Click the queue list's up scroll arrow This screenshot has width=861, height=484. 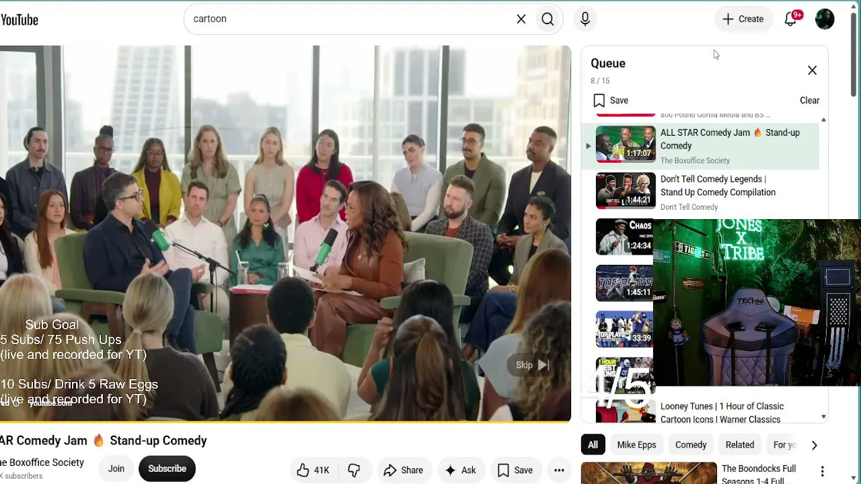[823, 120]
